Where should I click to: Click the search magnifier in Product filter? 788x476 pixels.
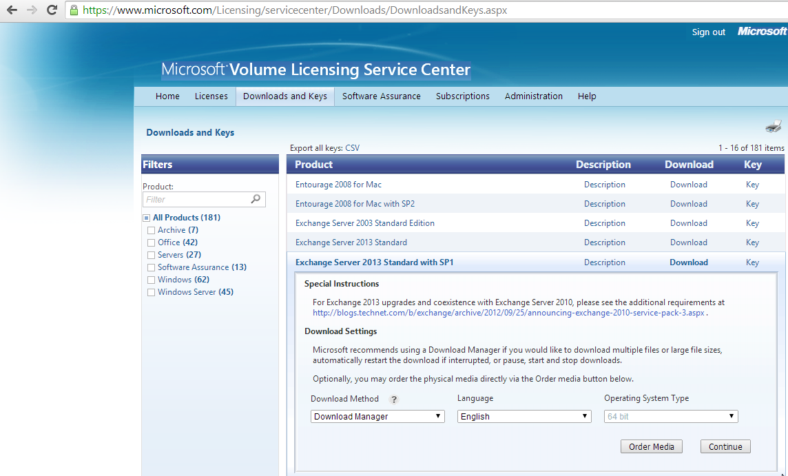point(256,199)
